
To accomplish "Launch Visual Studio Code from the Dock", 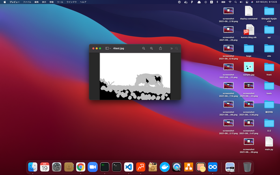I will tap(129, 167).
